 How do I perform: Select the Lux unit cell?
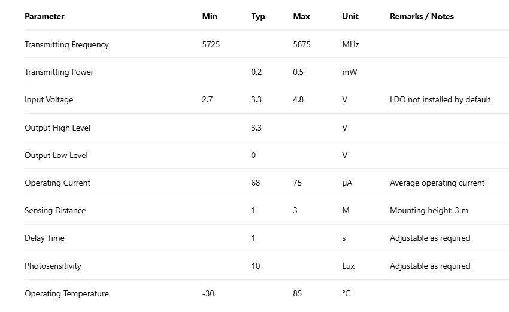click(348, 266)
